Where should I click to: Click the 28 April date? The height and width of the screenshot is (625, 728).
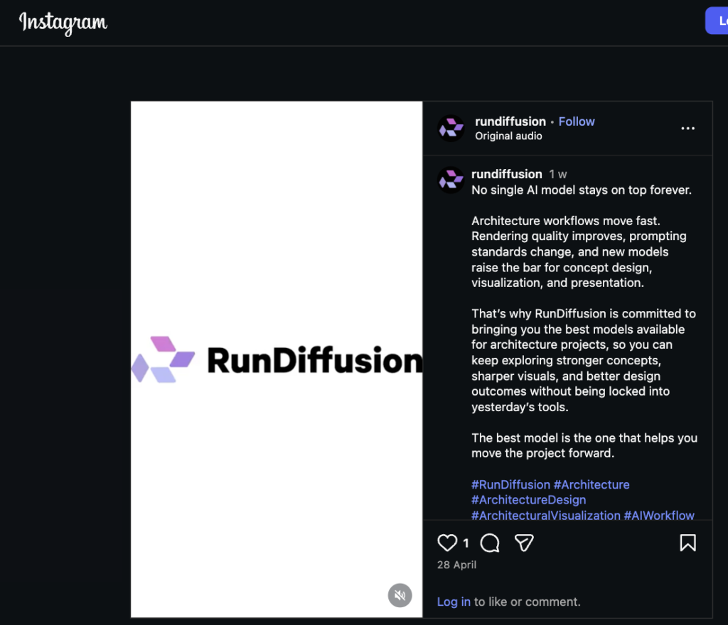pos(456,565)
